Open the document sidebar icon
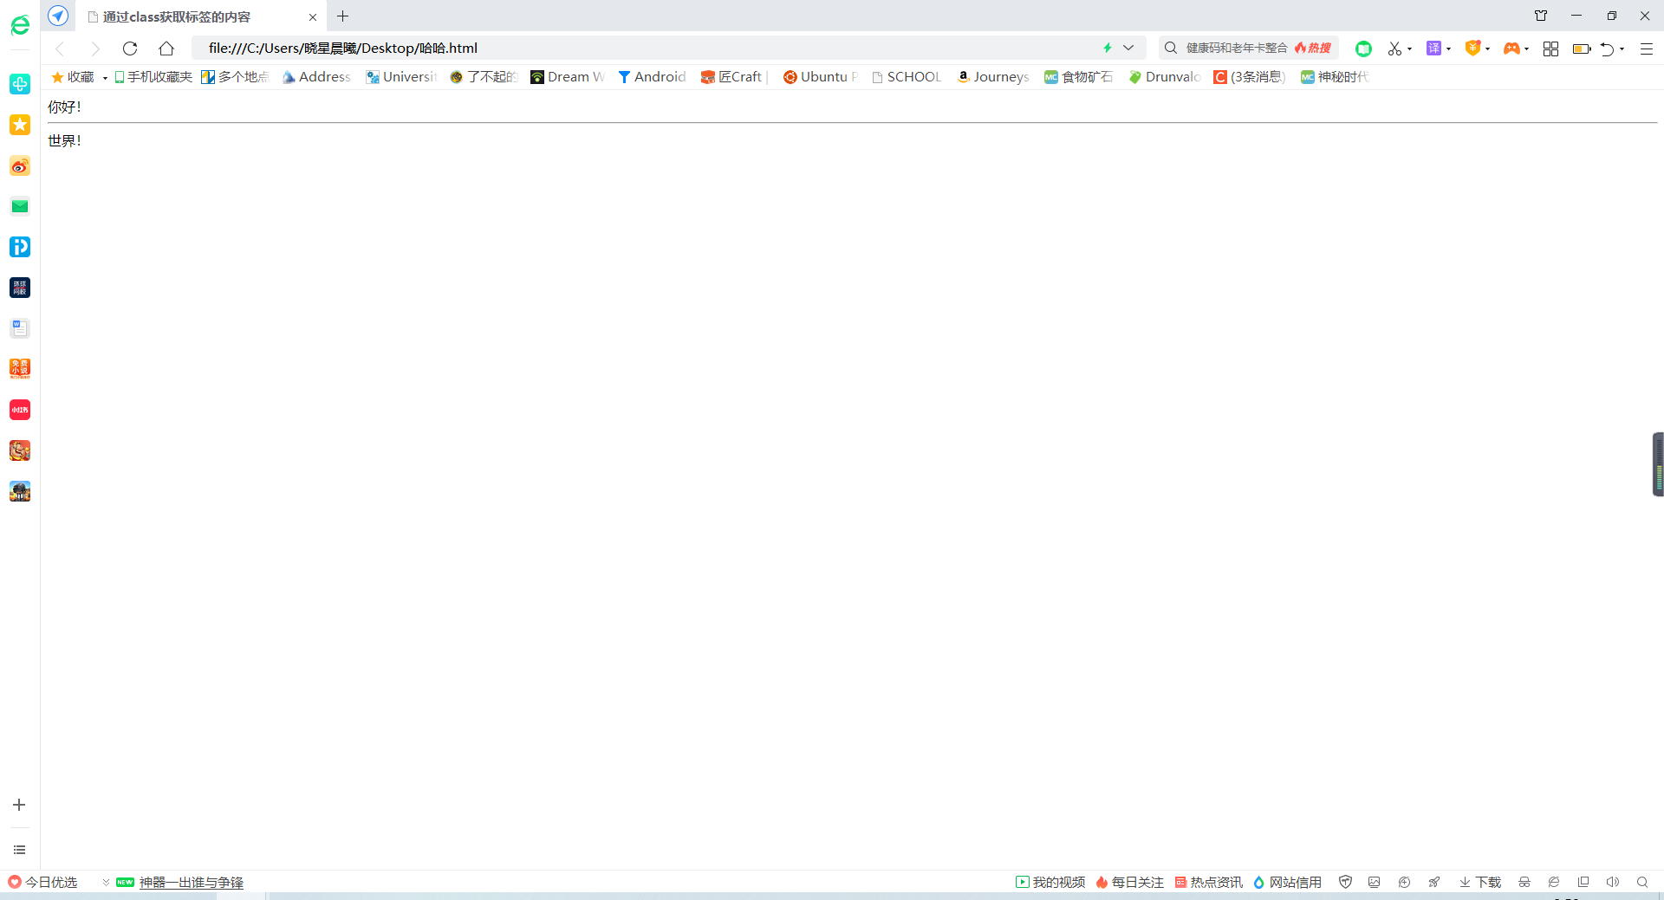The height and width of the screenshot is (900, 1664). tap(20, 328)
